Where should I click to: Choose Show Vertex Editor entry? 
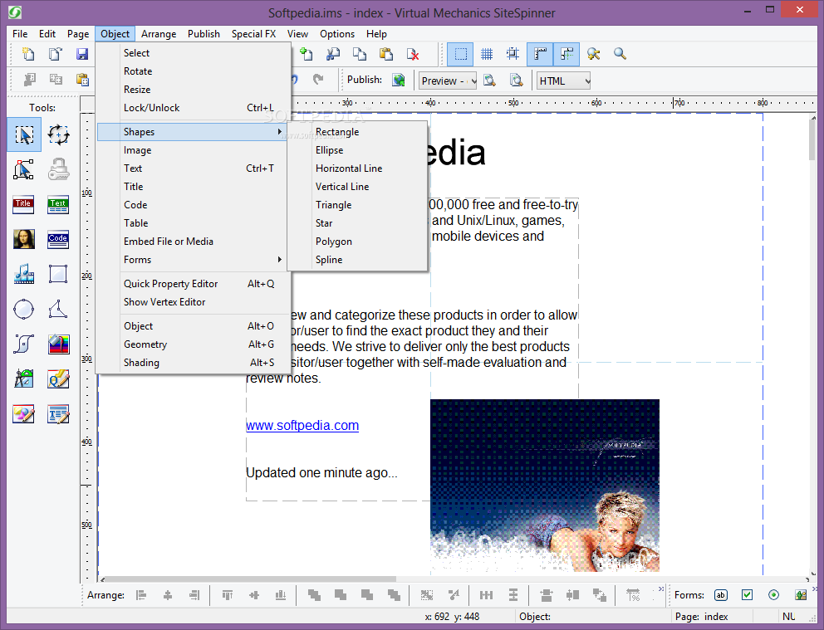[x=193, y=302]
